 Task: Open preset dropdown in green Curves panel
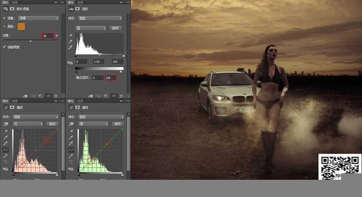coord(101,117)
